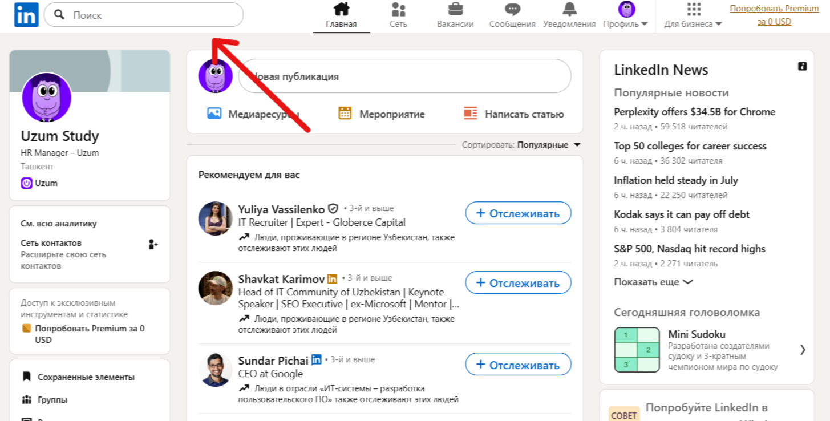Open Sundar Pichai's profile photo
Viewport: 830px width, 421px height.
pyautogui.click(x=216, y=370)
